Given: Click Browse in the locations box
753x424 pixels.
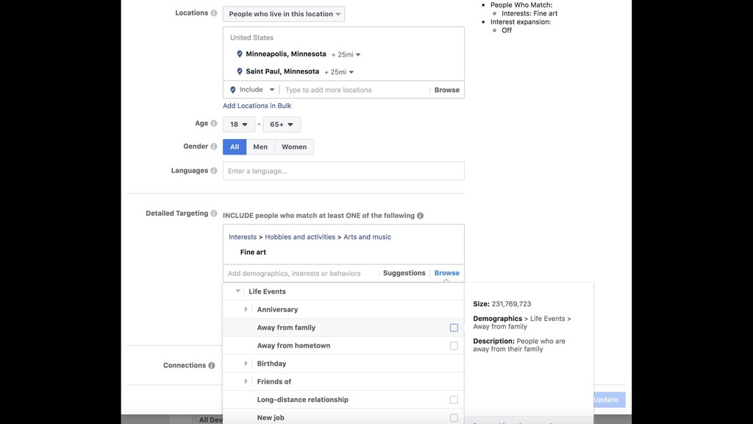Looking at the screenshot, I should pyautogui.click(x=446, y=90).
